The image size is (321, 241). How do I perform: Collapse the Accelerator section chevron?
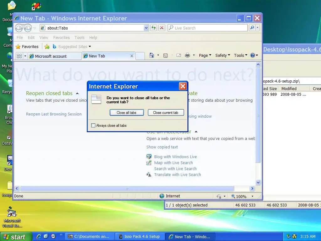click(196, 132)
